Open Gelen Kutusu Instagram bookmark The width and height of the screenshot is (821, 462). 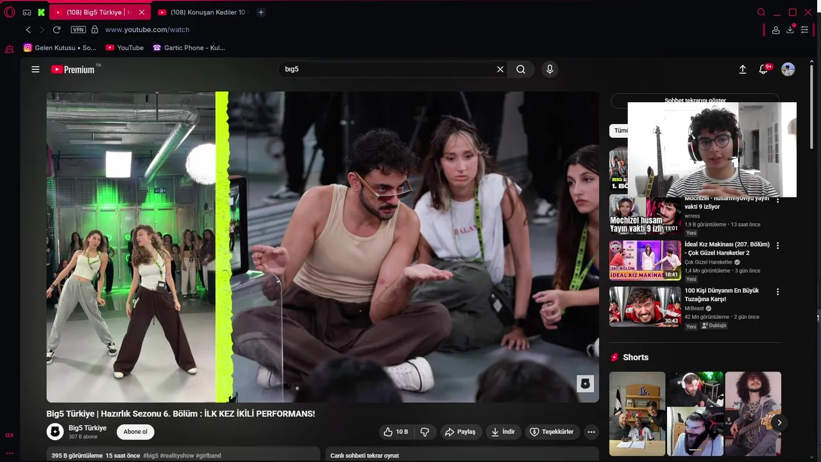click(x=60, y=47)
